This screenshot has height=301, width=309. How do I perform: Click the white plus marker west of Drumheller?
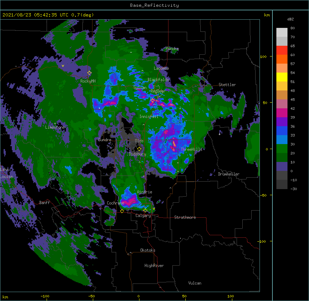pos(219,134)
